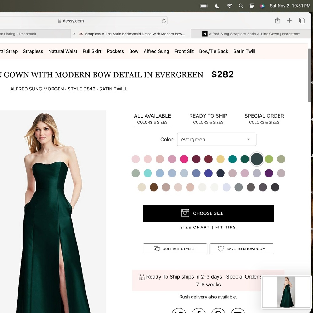The height and width of the screenshot is (313, 313).
Task: Click 'Rush delivery also available.' text
Action: point(208,297)
